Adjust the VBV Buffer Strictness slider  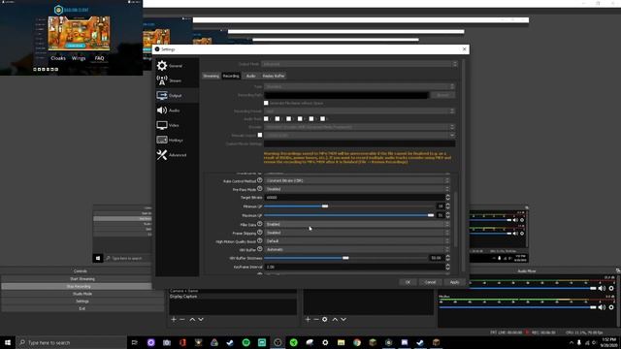pos(345,258)
